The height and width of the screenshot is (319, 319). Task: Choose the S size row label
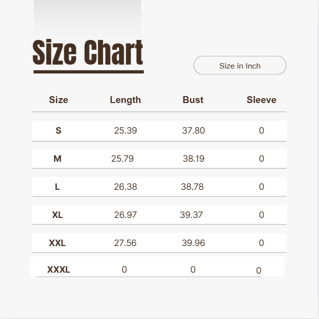tap(59, 131)
